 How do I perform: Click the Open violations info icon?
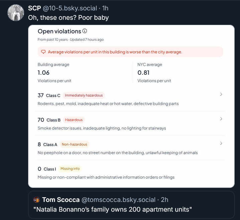click(x=85, y=31)
